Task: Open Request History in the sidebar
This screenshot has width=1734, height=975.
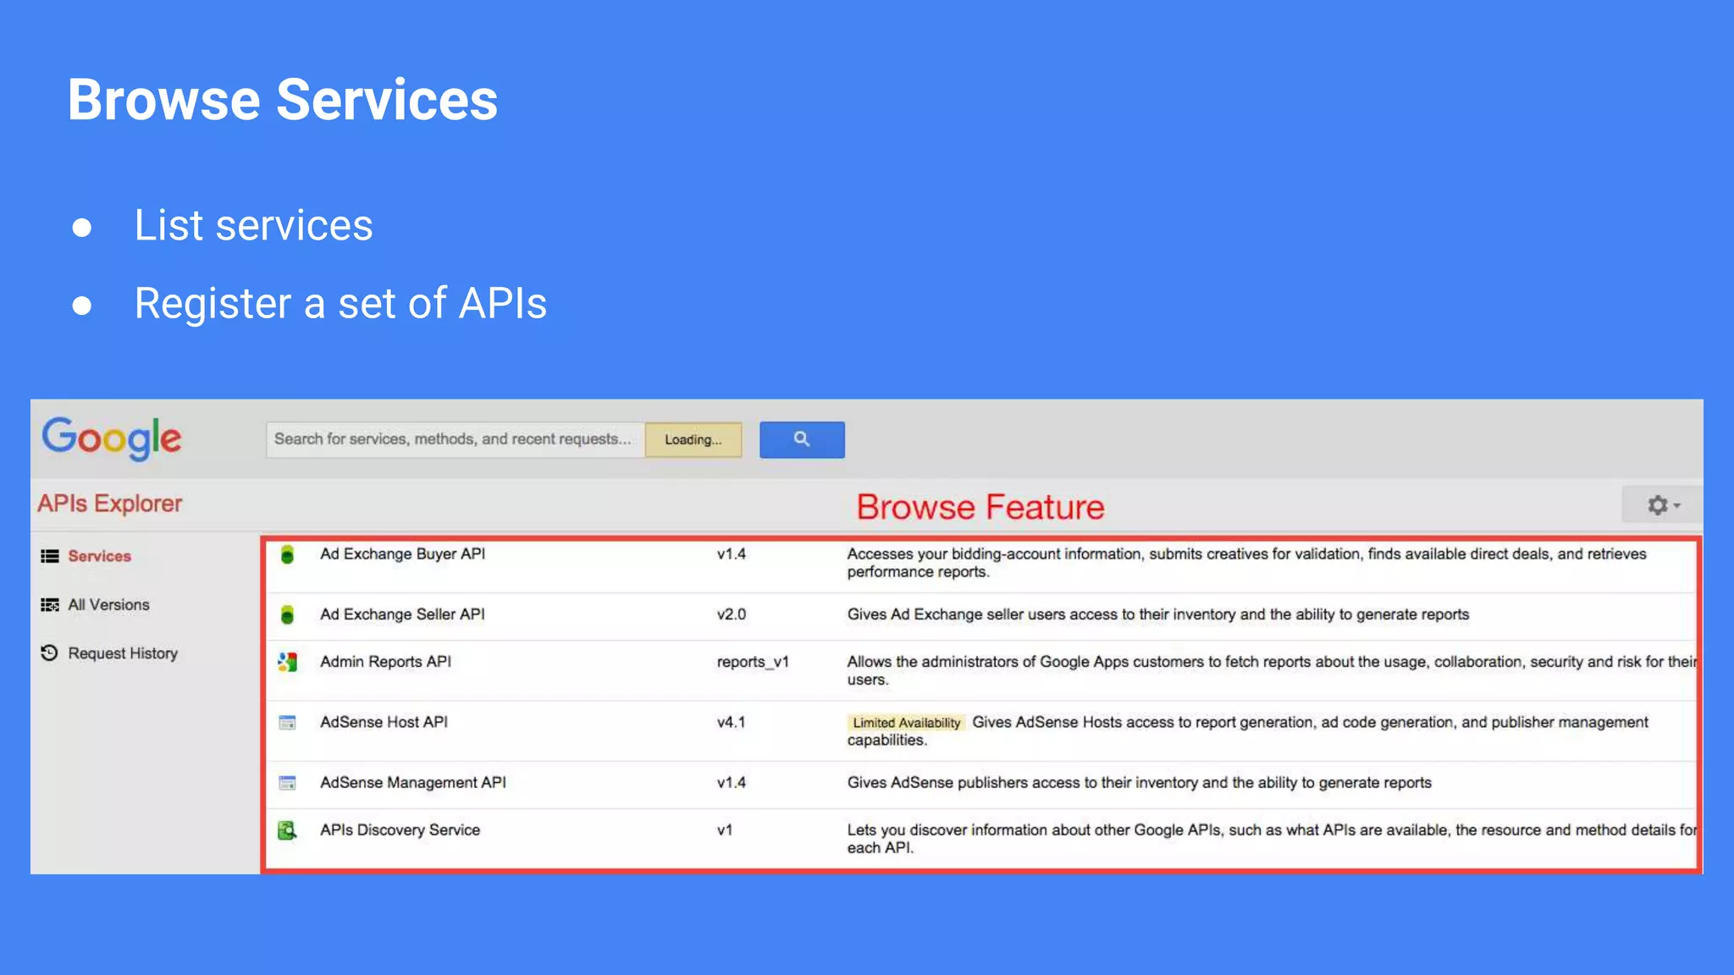Action: pyautogui.click(x=123, y=653)
